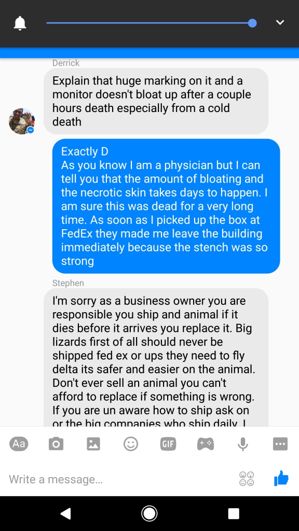Expand the top panel chevron arrow
This screenshot has height=531, width=299.
[280, 23]
